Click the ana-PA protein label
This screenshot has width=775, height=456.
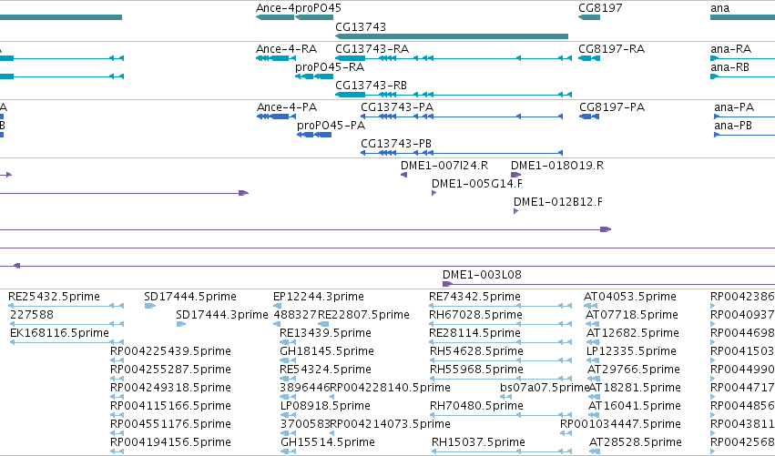click(x=734, y=107)
